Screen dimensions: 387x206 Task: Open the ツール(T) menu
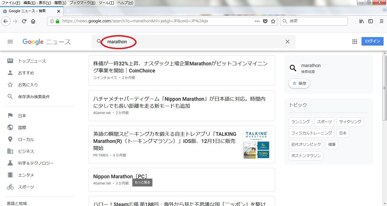107,3
